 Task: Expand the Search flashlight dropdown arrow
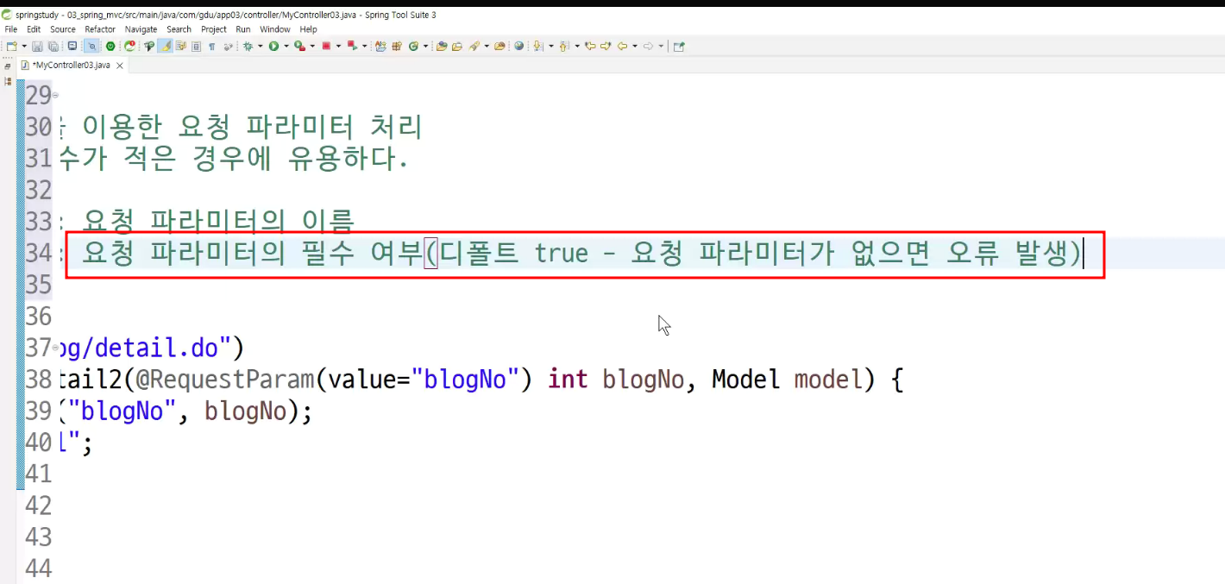click(x=487, y=47)
